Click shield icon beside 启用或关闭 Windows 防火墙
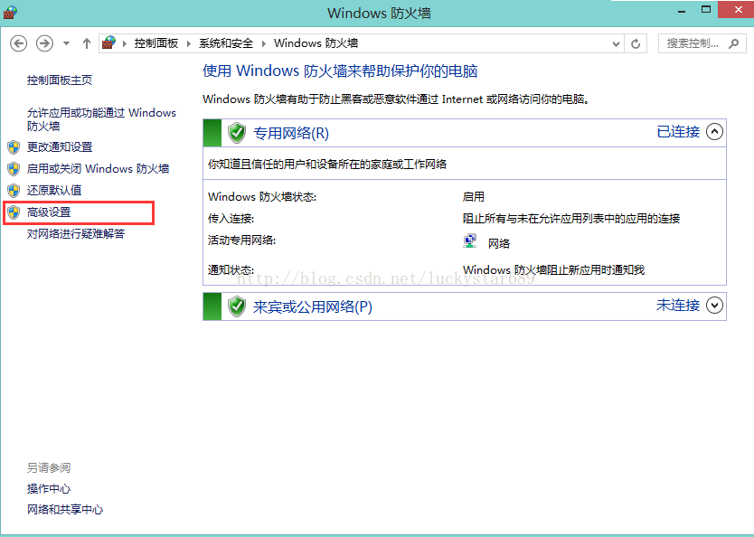This screenshot has width=754, height=537. 14,169
